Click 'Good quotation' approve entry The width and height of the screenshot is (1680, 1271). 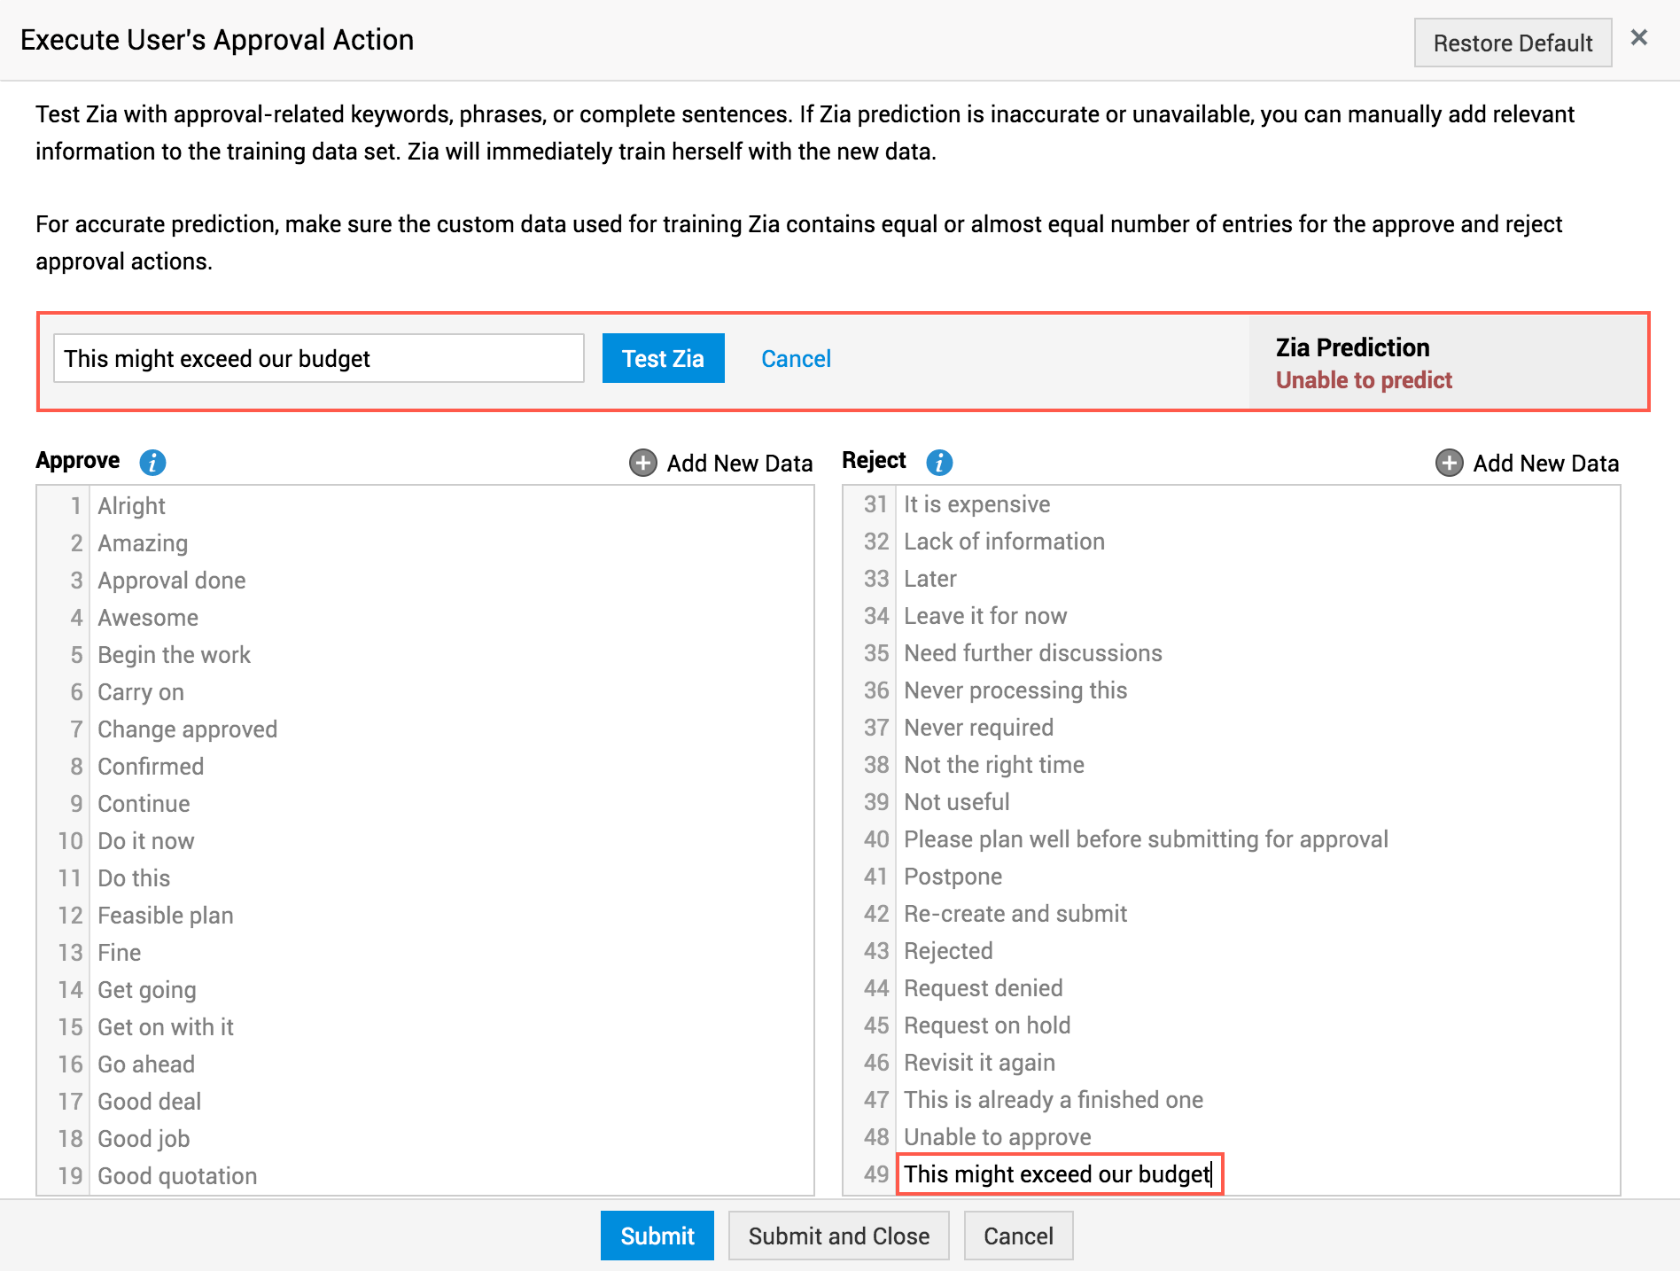click(x=177, y=1176)
